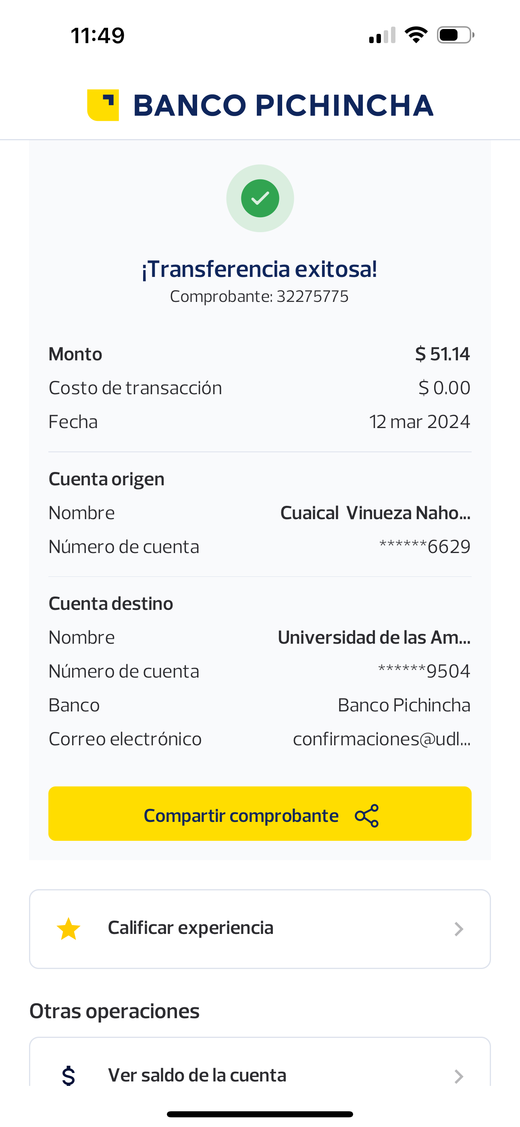Tap the Comprobante number 32275775
This screenshot has width=520, height=1127.
pos(312,297)
